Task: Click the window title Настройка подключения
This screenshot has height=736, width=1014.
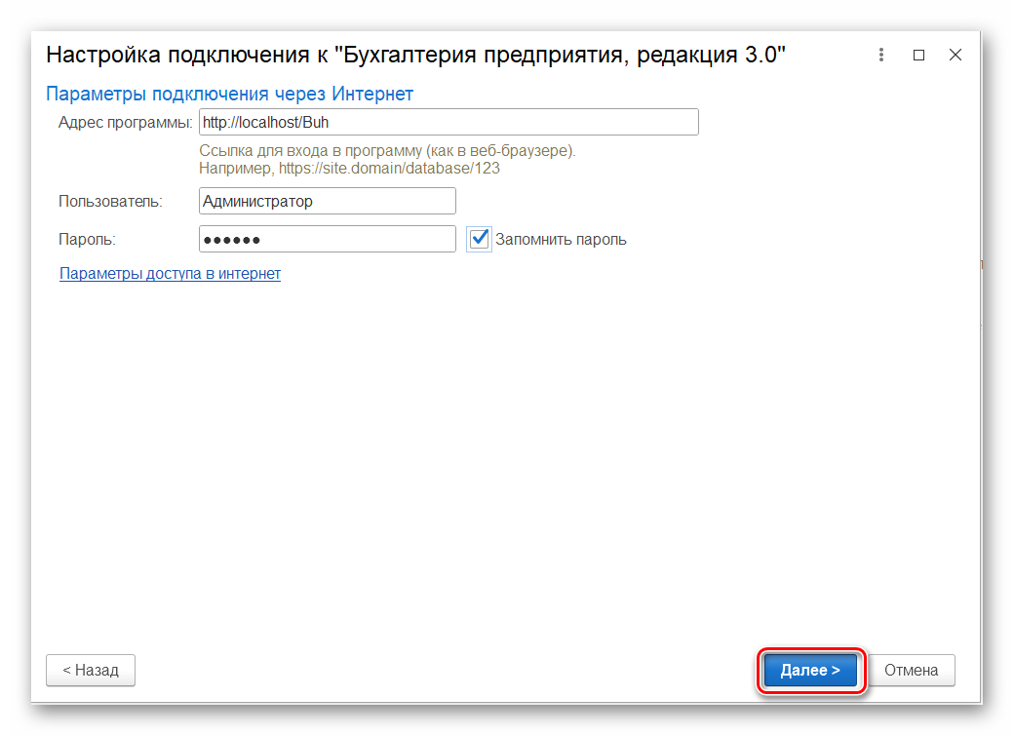Action: (177, 55)
